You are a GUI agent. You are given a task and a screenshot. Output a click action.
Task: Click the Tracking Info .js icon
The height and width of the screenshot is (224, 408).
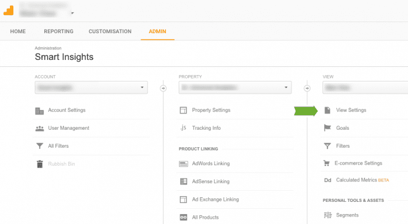(183, 128)
